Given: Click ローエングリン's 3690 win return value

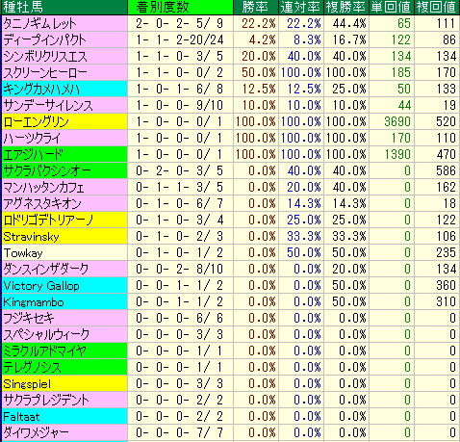Looking at the screenshot, I should (397, 121).
